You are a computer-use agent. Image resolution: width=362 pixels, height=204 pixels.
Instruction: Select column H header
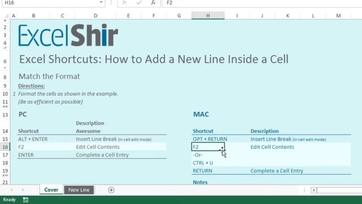click(208, 16)
